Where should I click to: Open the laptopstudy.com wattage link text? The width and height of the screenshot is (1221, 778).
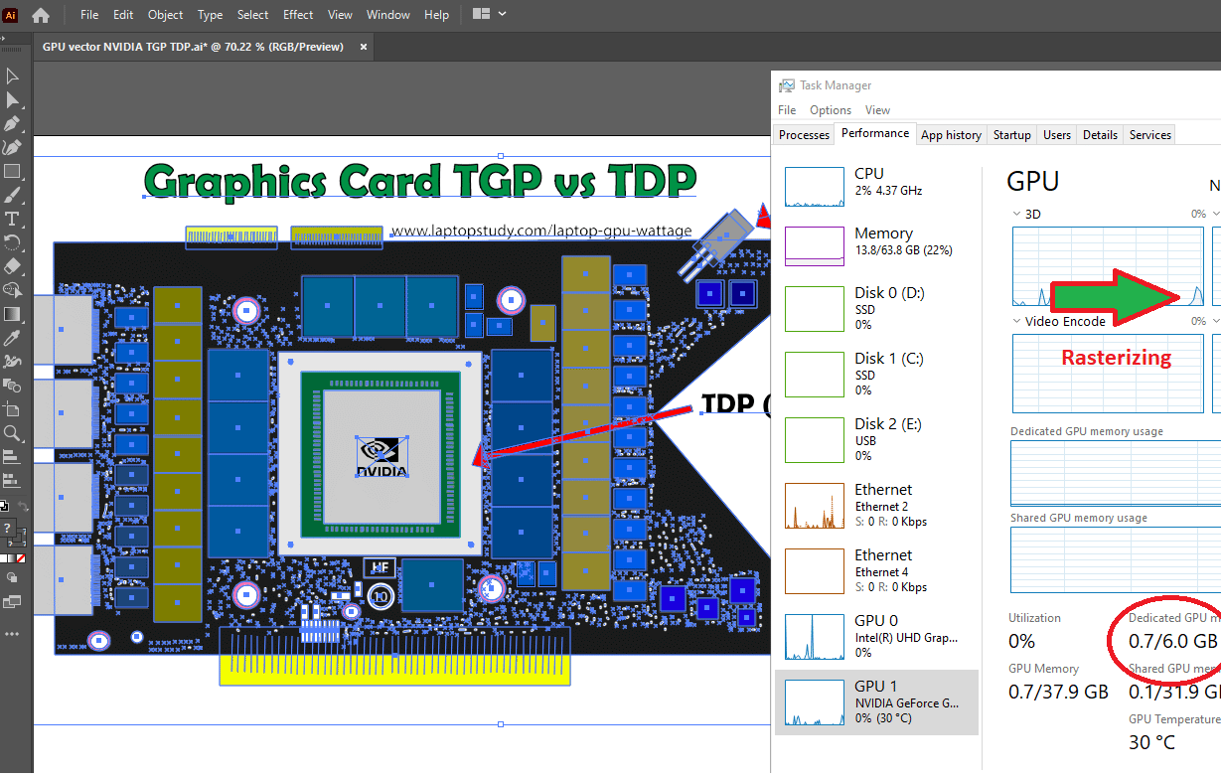click(541, 230)
